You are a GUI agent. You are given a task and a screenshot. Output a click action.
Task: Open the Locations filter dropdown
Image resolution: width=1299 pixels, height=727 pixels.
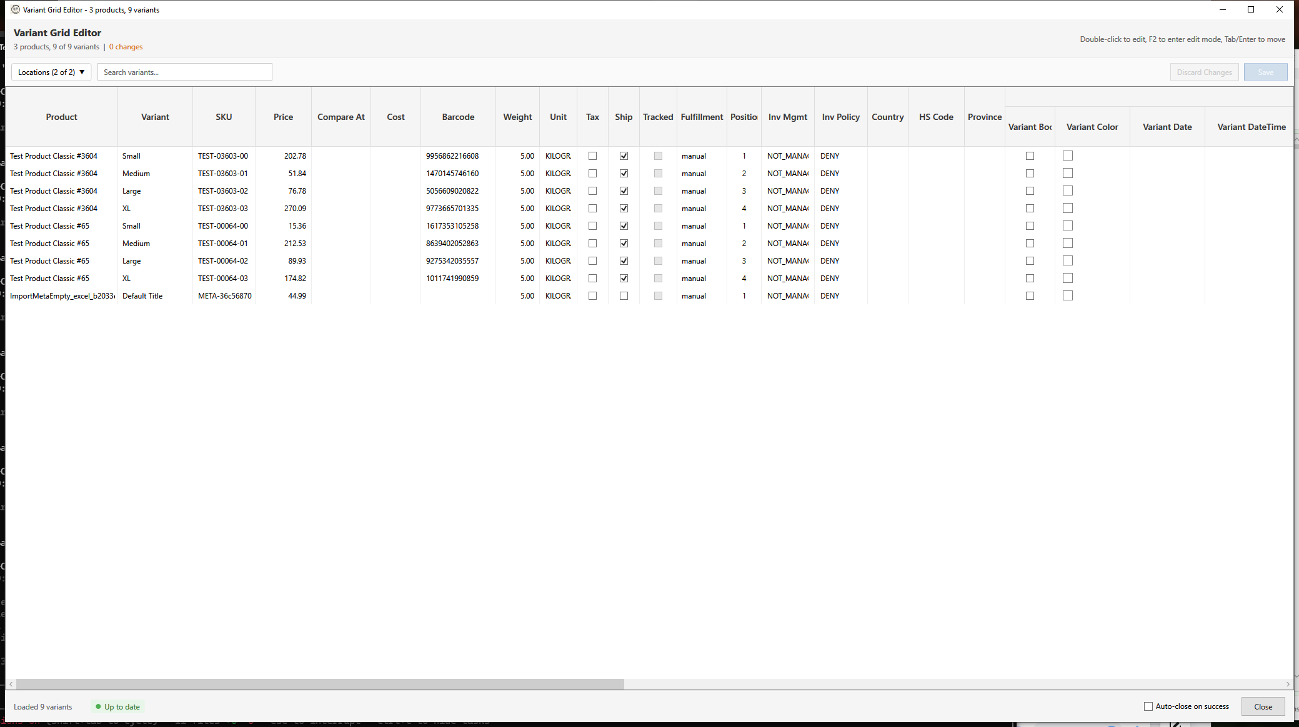51,71
